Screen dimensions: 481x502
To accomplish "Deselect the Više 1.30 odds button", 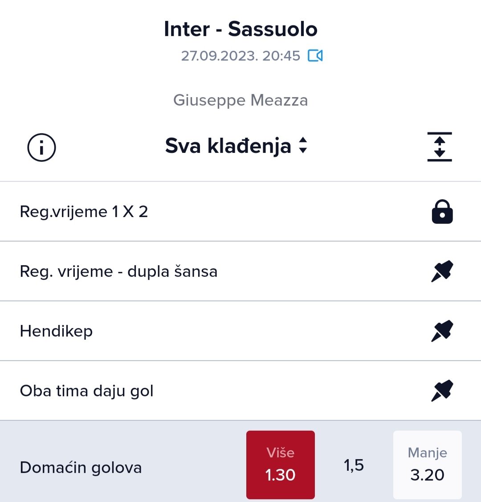I will tap(281, 465).
